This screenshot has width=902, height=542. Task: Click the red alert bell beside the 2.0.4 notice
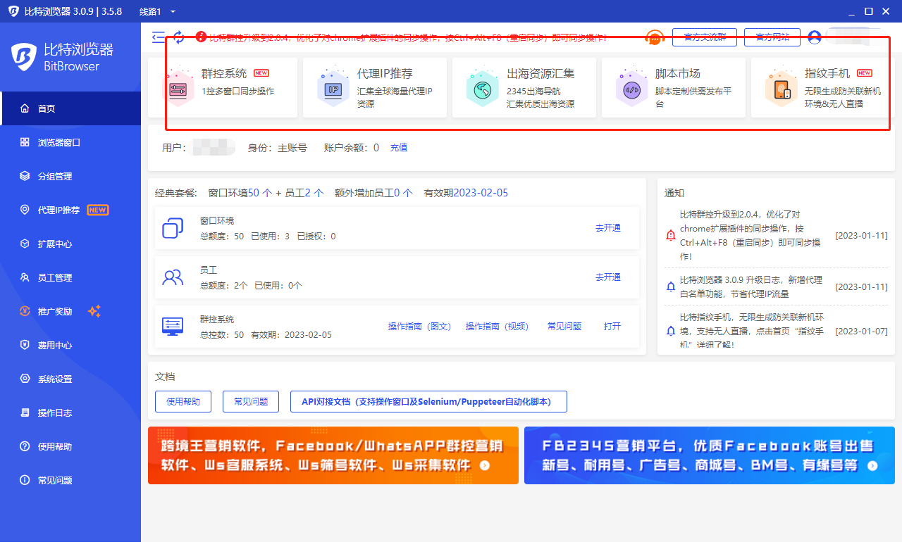pyautogui.click(x=671, y=235)
